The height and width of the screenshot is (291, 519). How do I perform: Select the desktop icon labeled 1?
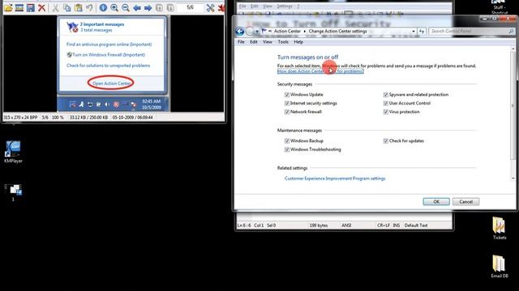pos(13,192)
